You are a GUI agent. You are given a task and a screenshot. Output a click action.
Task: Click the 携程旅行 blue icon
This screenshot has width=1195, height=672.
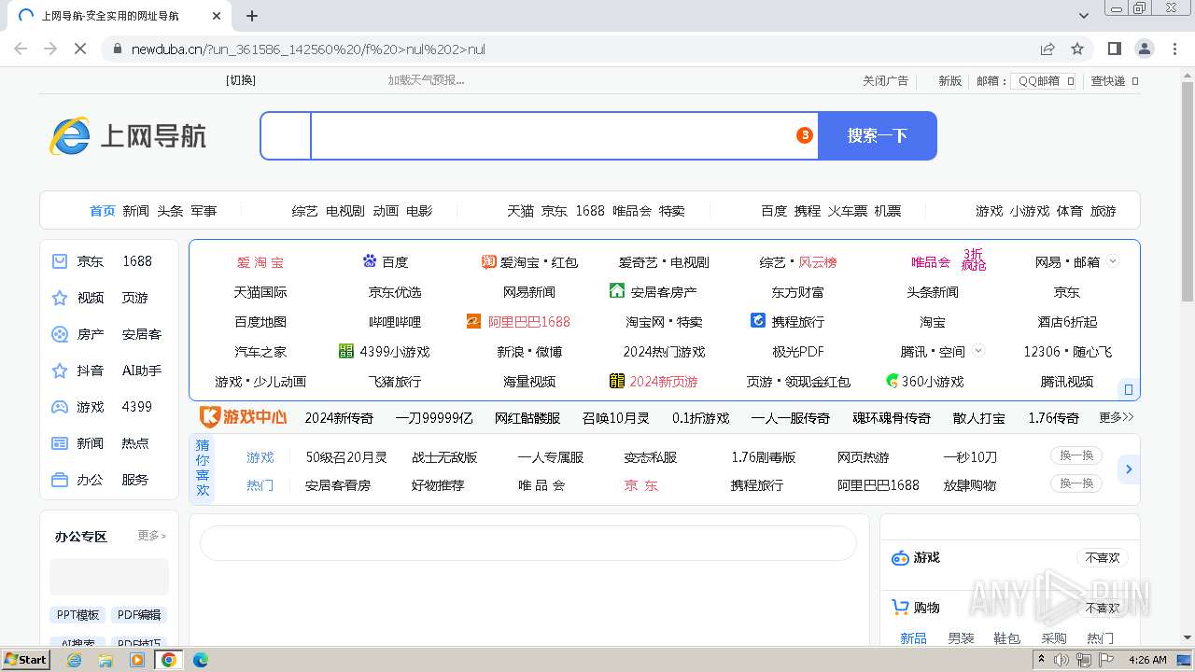(758, 320)
